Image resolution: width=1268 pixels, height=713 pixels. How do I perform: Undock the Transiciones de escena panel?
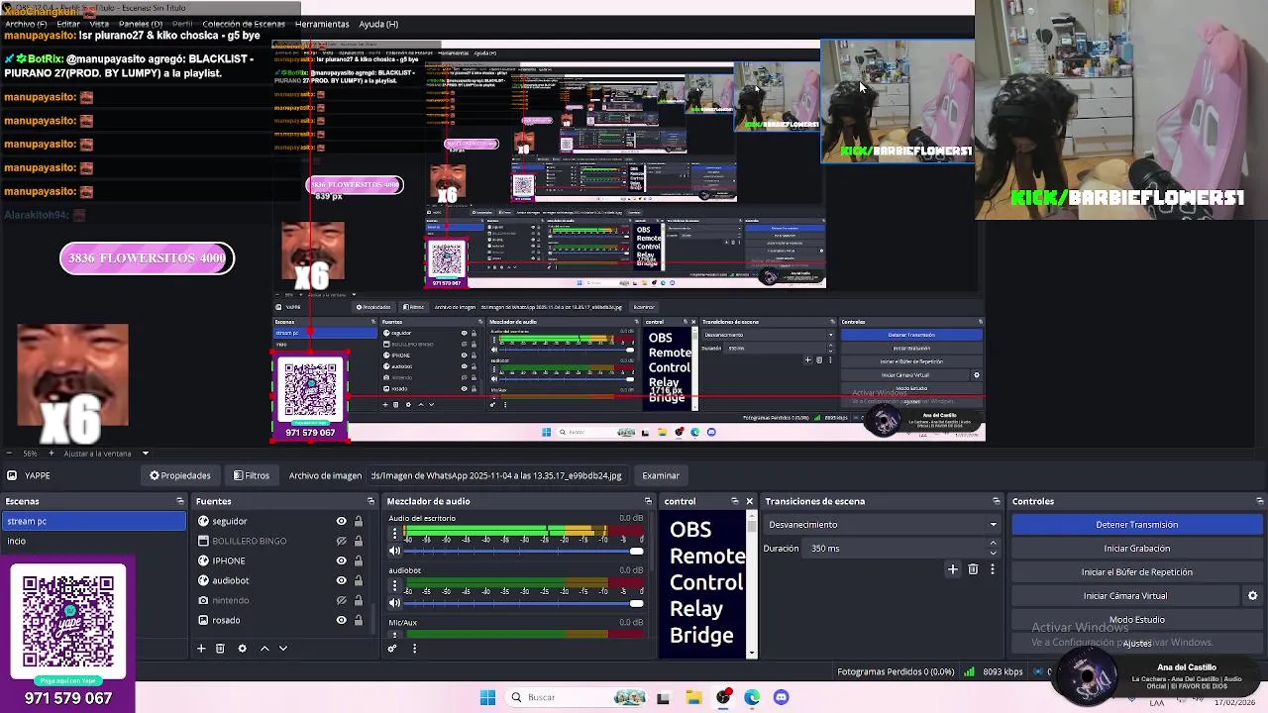tap(996, 501)
